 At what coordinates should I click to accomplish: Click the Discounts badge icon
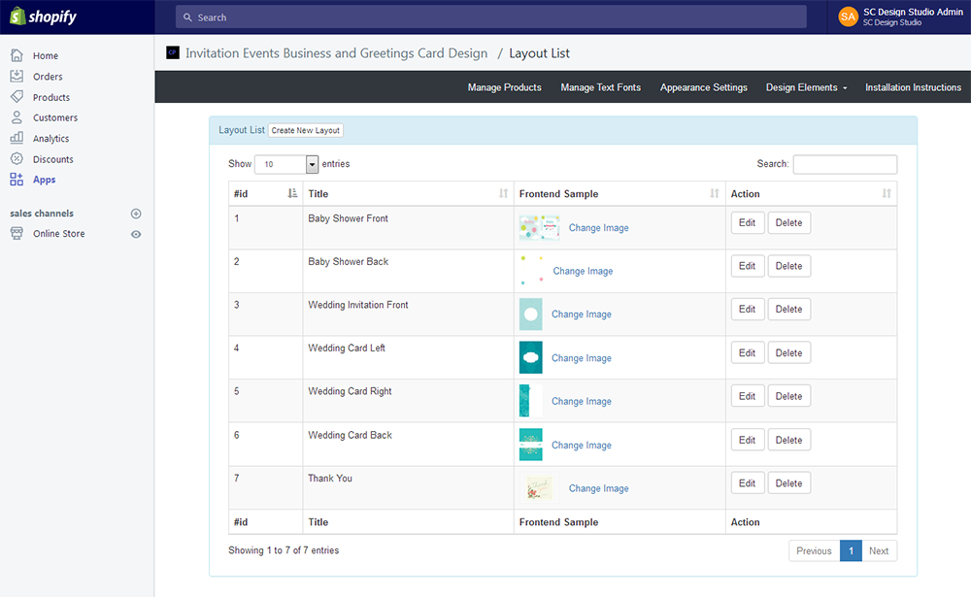click(x=17, y=158)
